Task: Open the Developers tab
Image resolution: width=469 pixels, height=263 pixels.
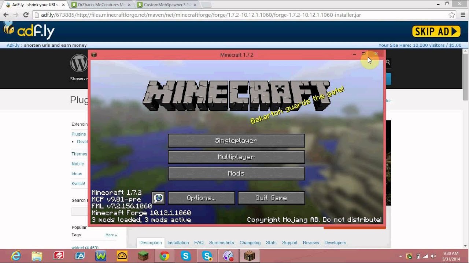Action: point(335,243)
